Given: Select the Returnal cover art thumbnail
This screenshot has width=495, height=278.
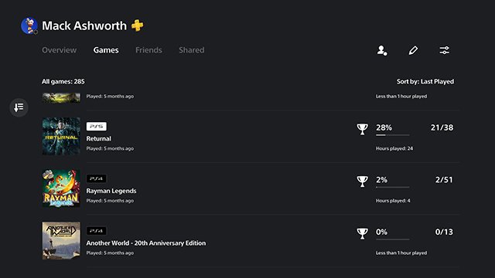Looking at the screenshot, I should coord(61,136).
